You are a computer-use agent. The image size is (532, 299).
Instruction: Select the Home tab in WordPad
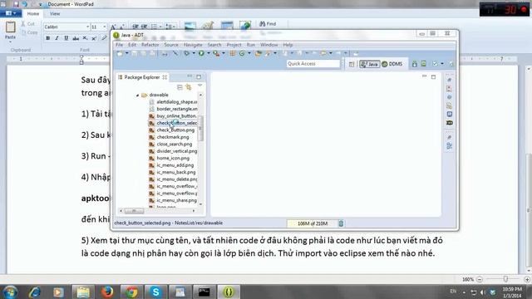pos(33,14)
